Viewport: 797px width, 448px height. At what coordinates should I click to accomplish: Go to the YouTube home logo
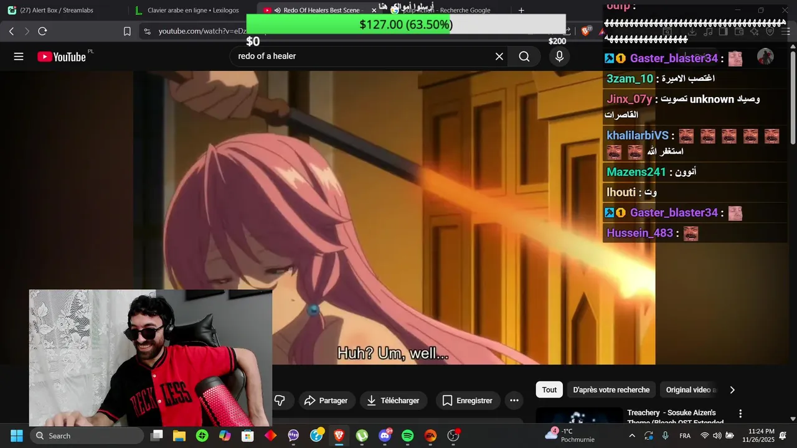pos(62,57)
